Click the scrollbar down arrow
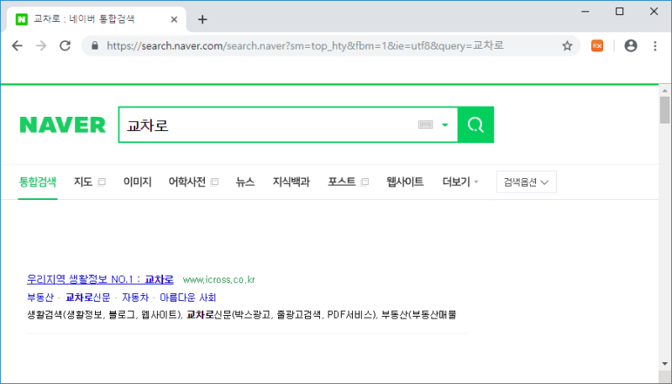The image size is (672, 384). 664,365
